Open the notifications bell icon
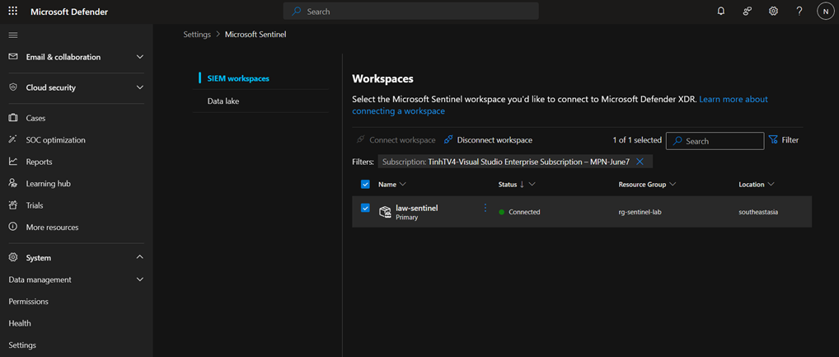 [721, 12]
